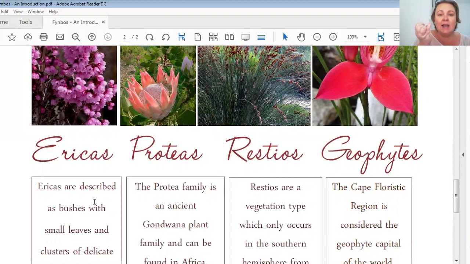Rotate the page clockwise
Viewport: 470px width, 264px height.
coord(149,37)
